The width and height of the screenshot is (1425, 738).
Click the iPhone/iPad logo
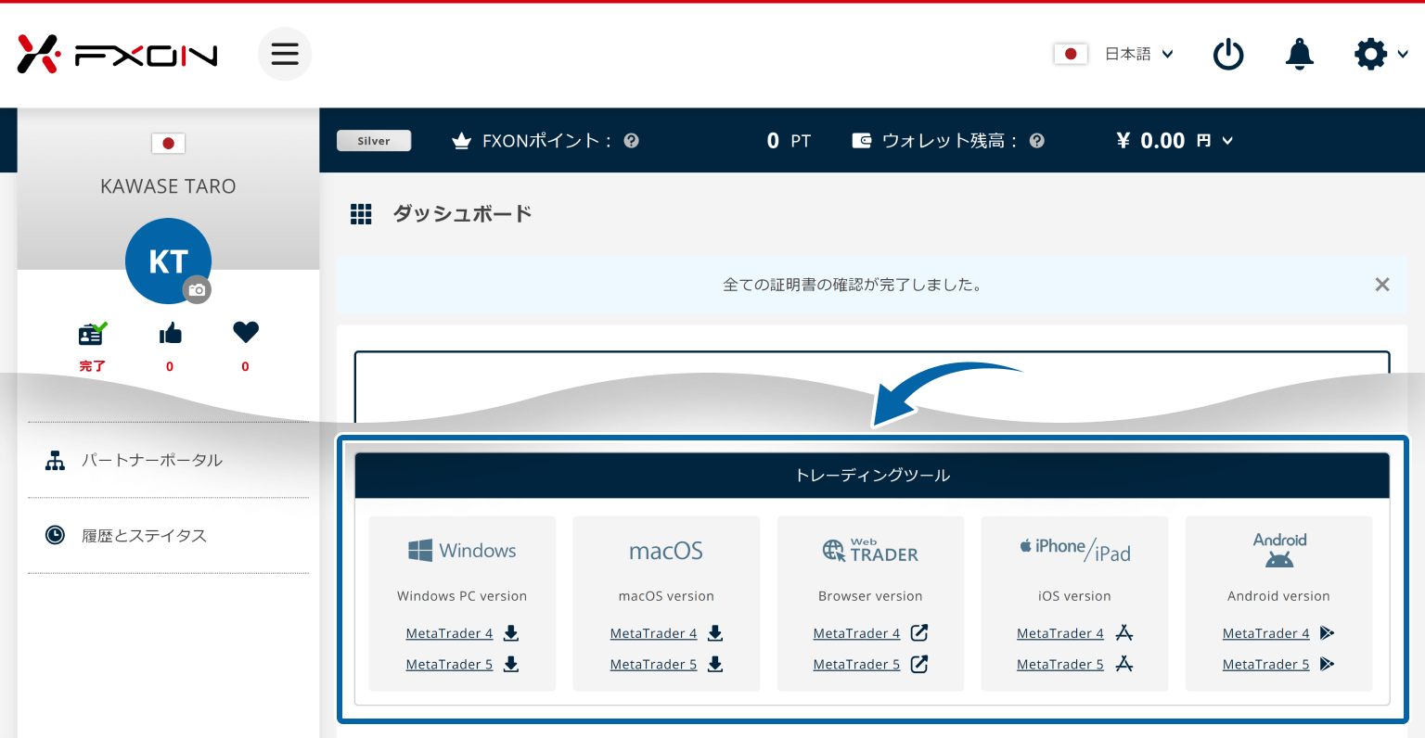point(1075,550)
